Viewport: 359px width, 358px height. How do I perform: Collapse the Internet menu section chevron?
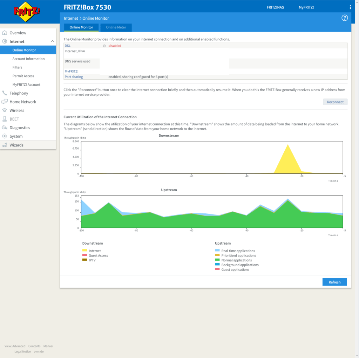pyautogui.click(x=53, y=41)
